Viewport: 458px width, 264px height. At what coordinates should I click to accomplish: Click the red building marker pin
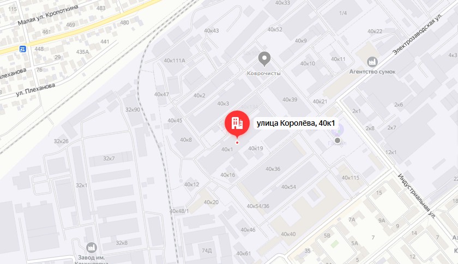(237, 124)
